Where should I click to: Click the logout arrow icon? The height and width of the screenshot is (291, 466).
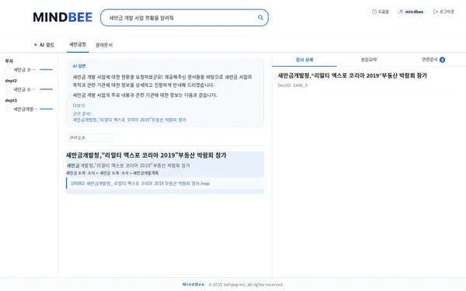tap(436, 12)
